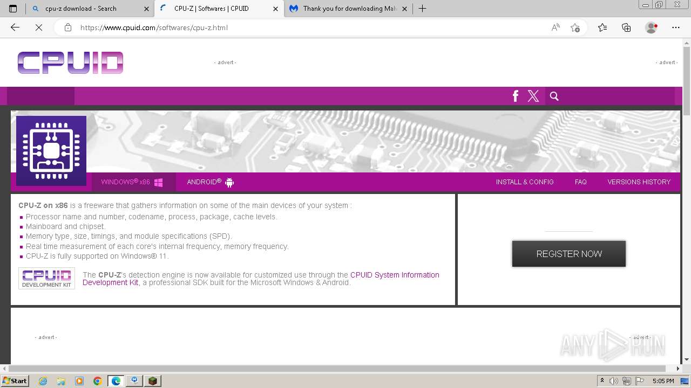
Task: Select the CPU-Z Softwares CPUID tab
Action: coord(219,9)
